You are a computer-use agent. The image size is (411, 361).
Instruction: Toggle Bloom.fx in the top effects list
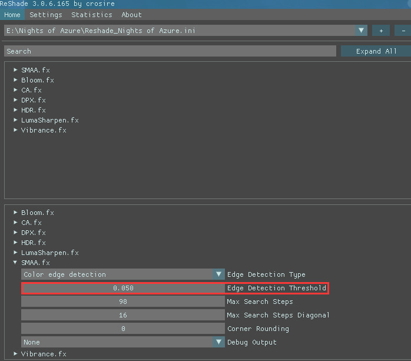point(37,80)
